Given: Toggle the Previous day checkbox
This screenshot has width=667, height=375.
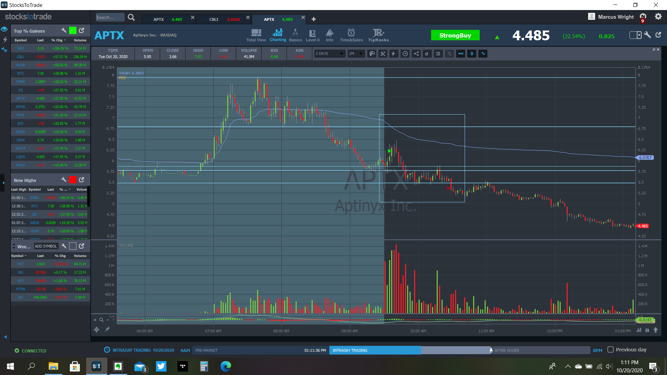Looking at the screenshot, I should [x=610, y=350].
